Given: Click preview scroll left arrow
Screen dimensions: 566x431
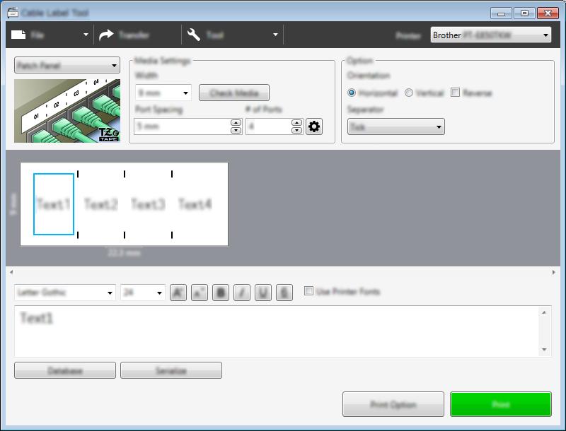Looking at the screenshot, I should click(11, 272).
